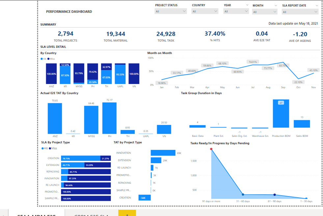Collapse the SLA REPORT DATE header chevron
This screenshot has height=216, width=323.
(317, 5)
